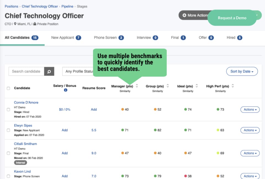Expand Actions menu for Elwyn Sipes

pos(250,130)
